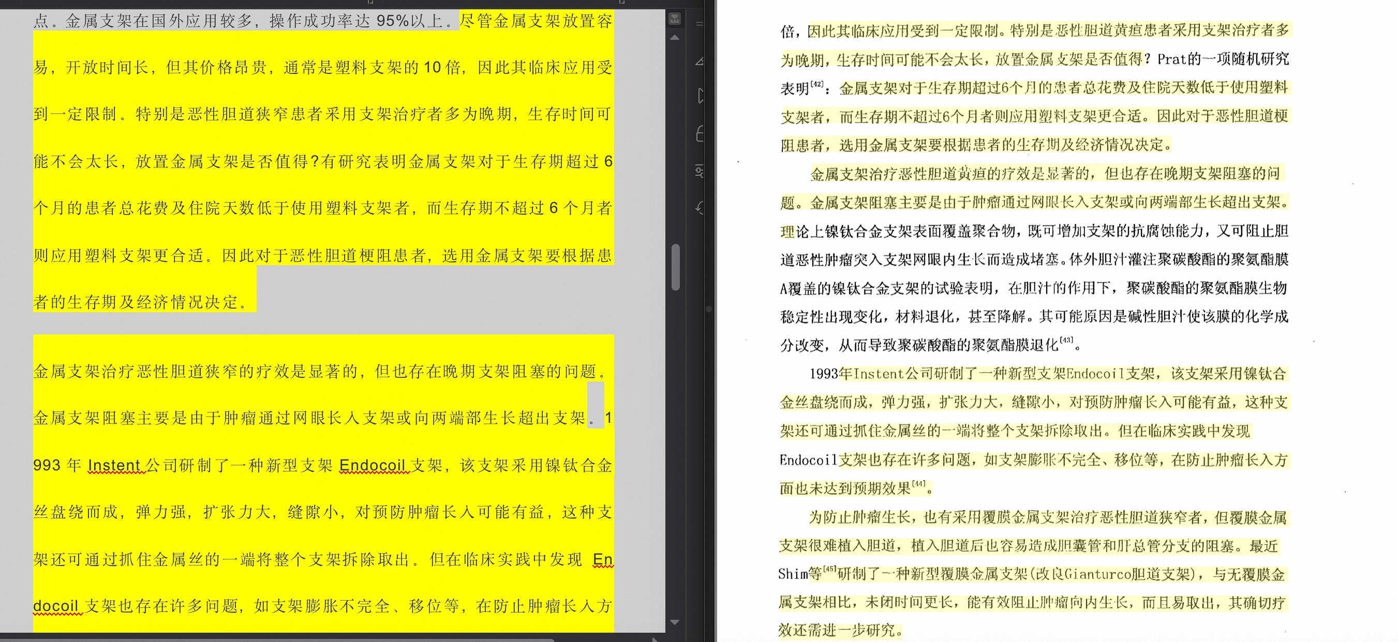Click "理论上镍钛合金支架" in the right PDF
1398x642 pixels.
coord(846,232)
